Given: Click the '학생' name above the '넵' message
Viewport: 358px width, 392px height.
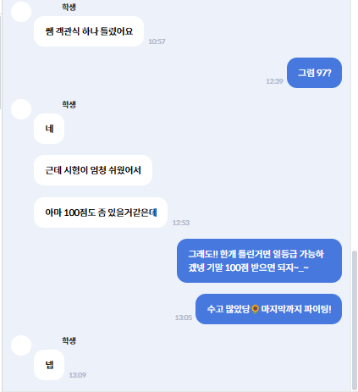Looking at the screenshot, I should [x=69, y=340].
